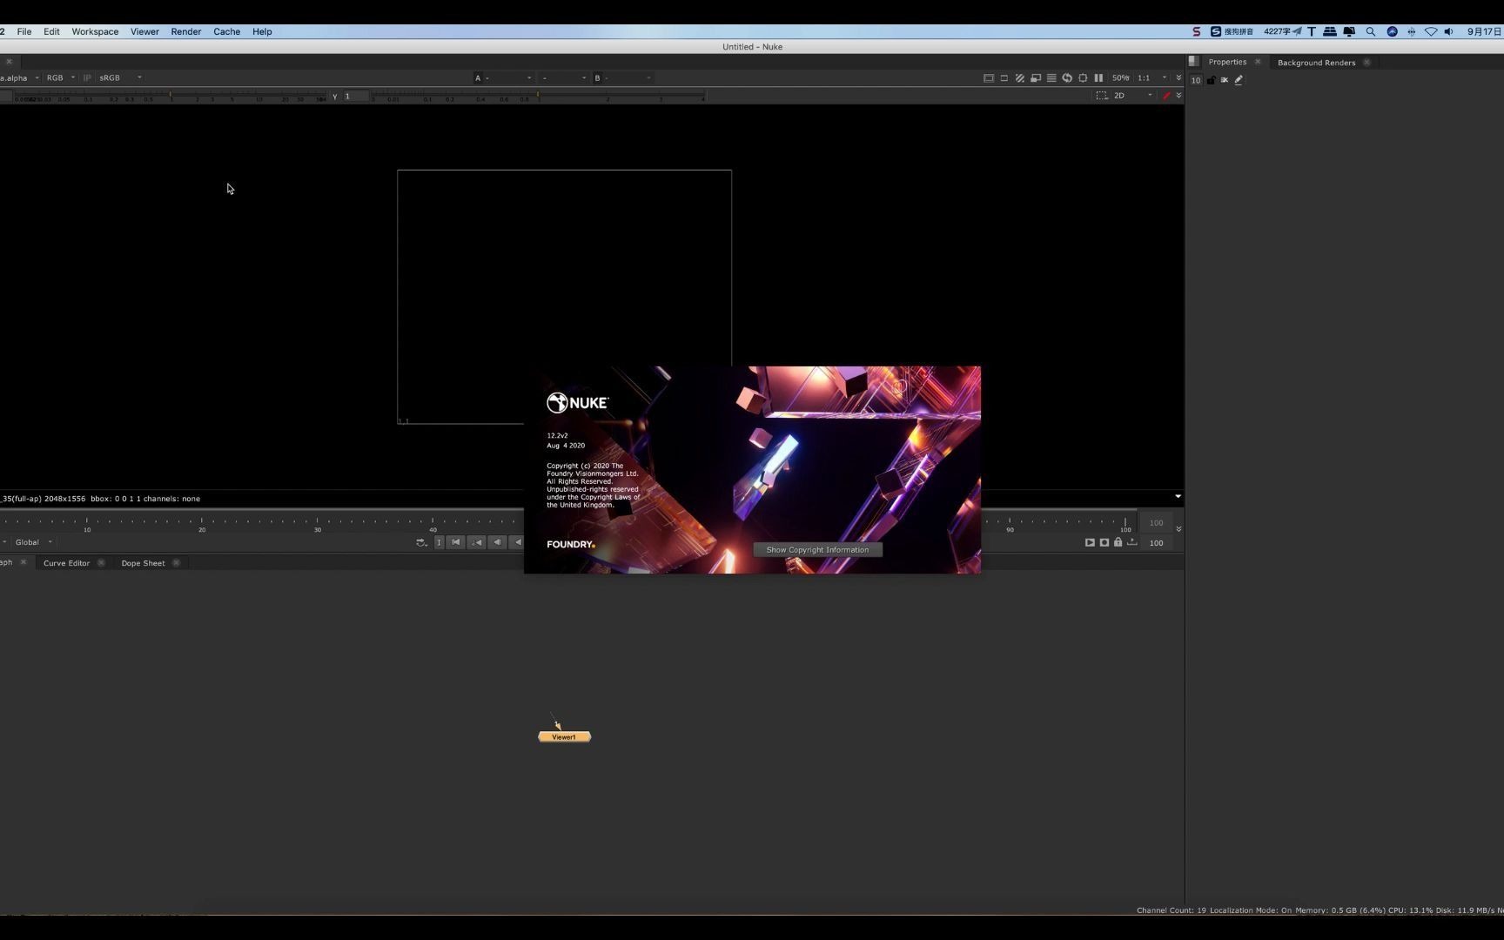This screenshot has height=940, width=1504.
Task: Click the pencil edit icon in Properties
Action: [x=1239, y=80]
